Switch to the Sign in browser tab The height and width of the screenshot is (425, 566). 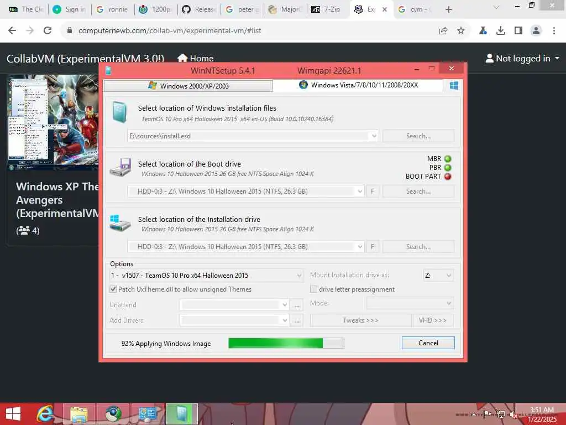coord(69,9)
